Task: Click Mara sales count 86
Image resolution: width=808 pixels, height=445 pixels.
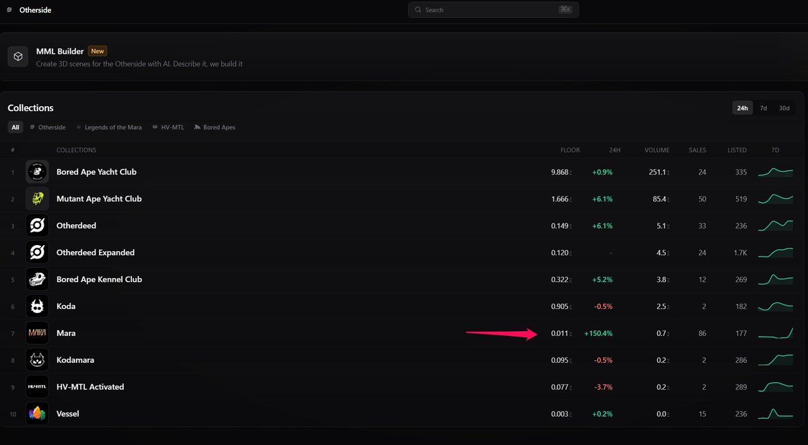Action: [x=702, y=333]
